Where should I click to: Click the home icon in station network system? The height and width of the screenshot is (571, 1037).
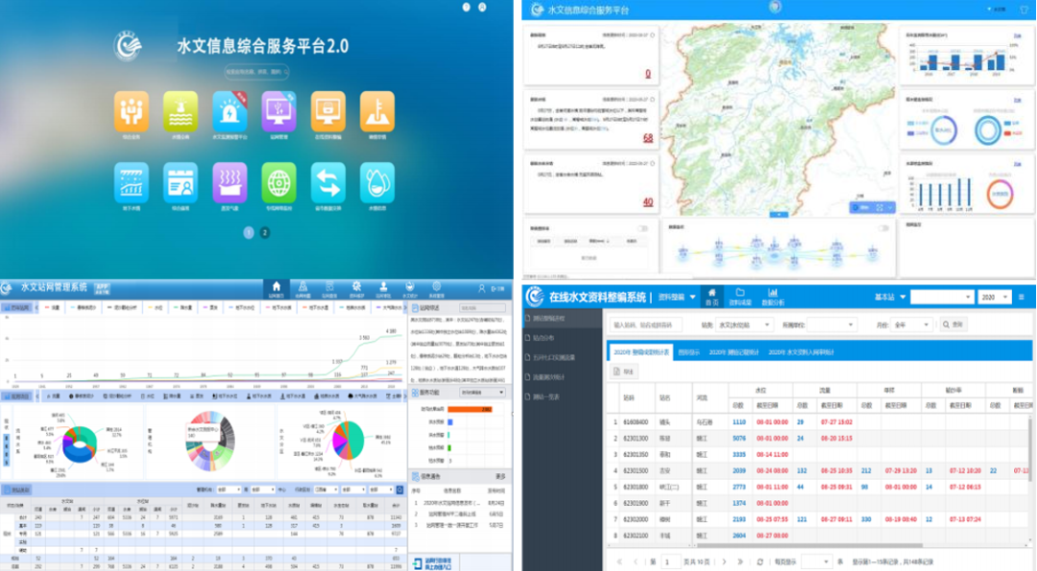277,288
